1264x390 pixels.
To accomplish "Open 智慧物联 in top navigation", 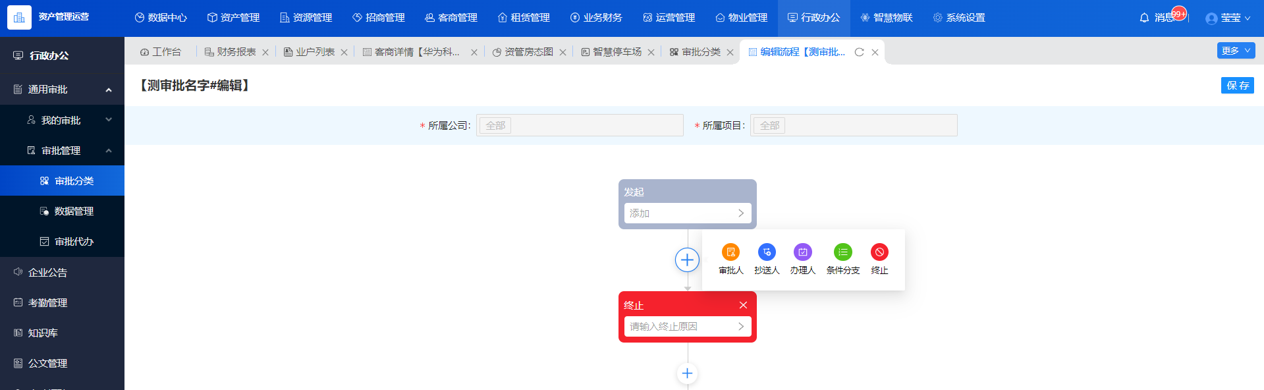I will tap(887, 18).
